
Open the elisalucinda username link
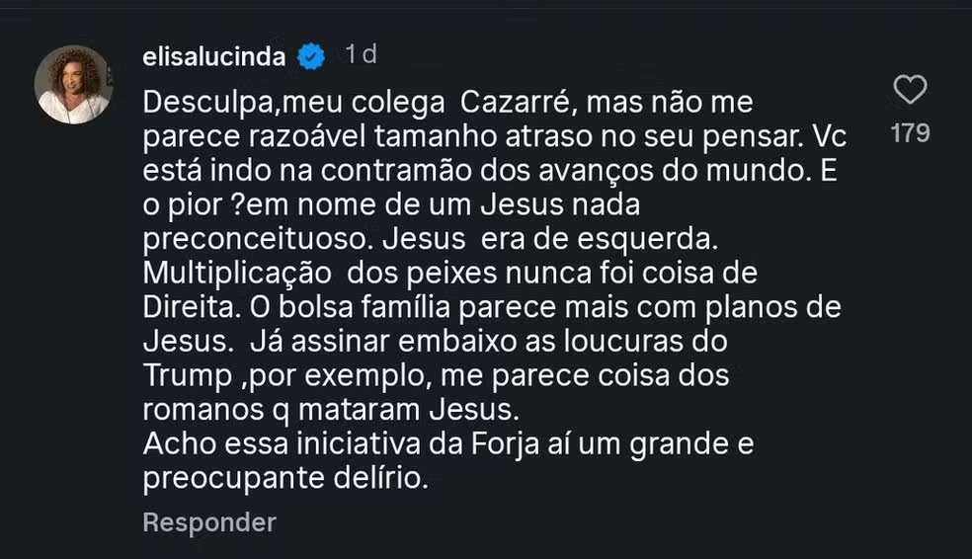pos(213,57)
